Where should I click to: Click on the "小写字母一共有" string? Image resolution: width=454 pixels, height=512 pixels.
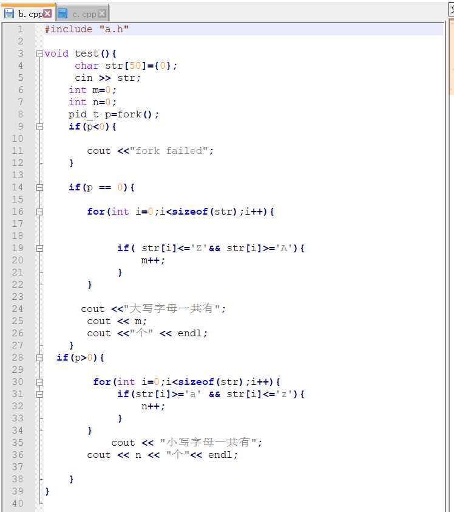[x=208, y=442]
